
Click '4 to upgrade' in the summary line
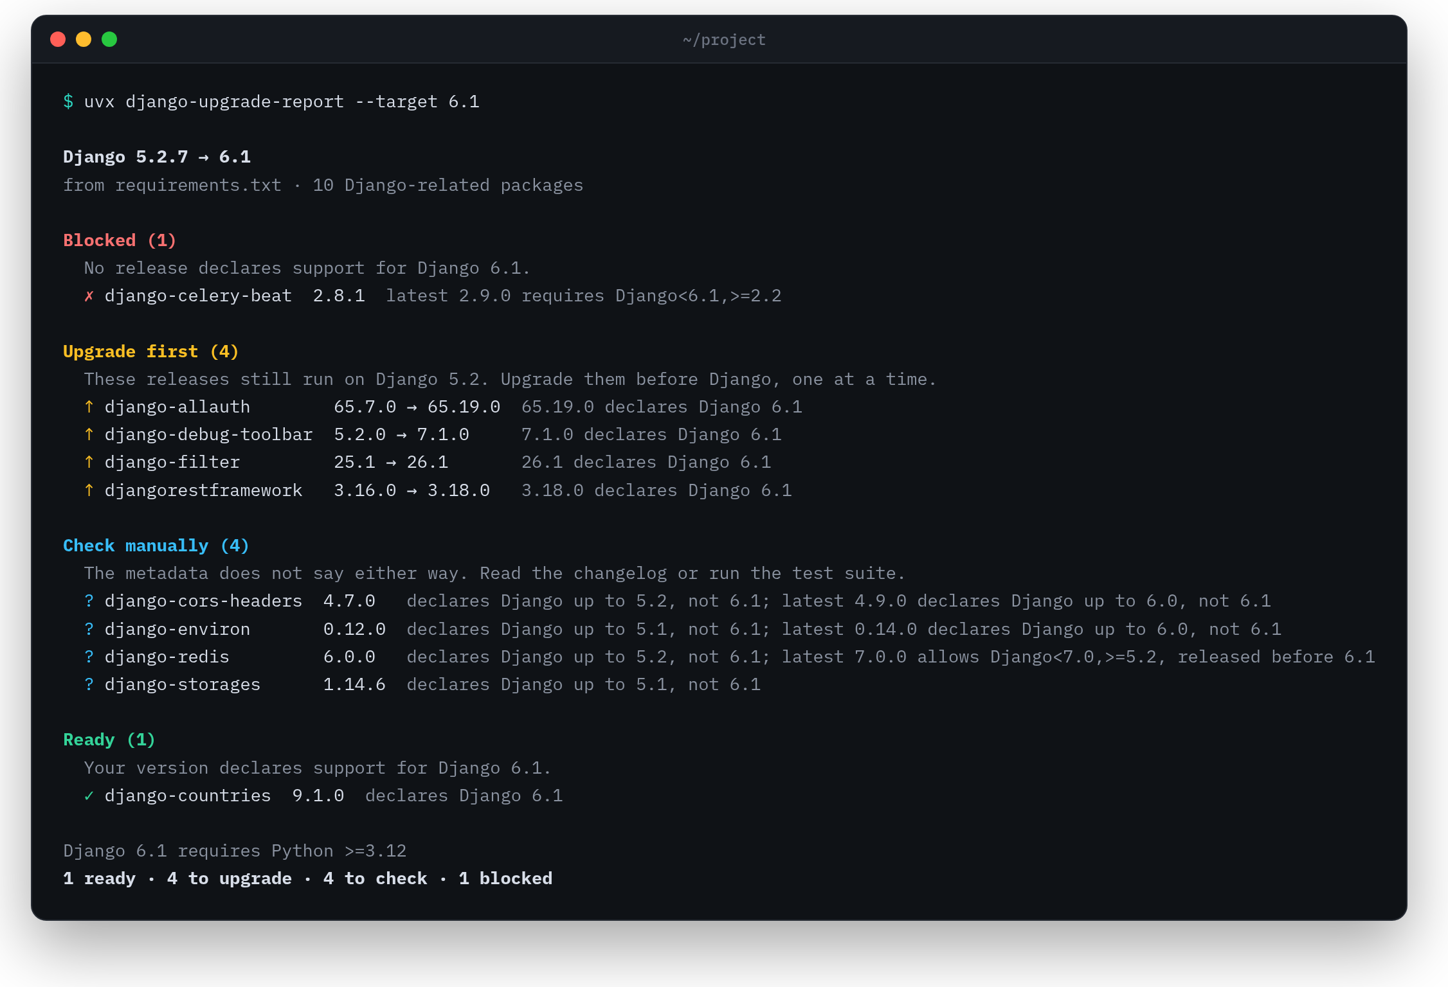230,878
